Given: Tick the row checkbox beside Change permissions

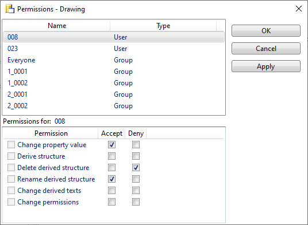Looking at the screenshot, I should [11, 202].
